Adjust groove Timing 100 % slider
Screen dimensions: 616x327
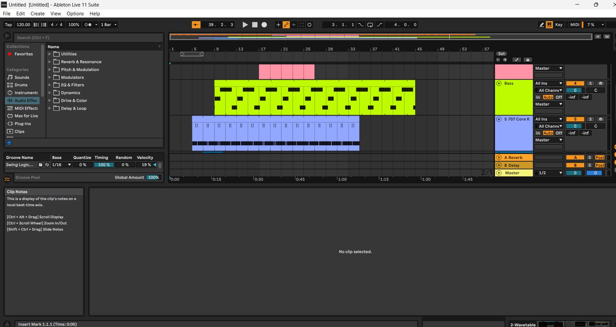click(x=104, y=165)
